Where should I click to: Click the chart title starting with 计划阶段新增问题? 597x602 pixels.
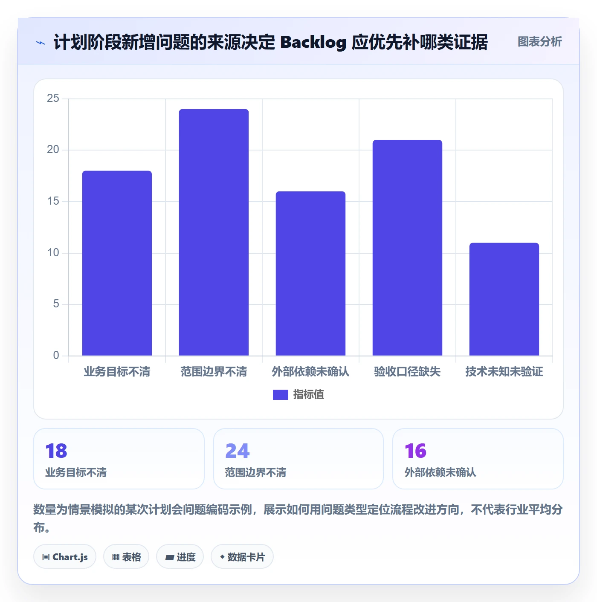click(270, 42)
